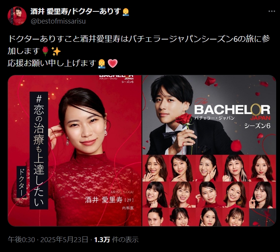
Task: Open the three-dot more options menu
Action: (272, 11)
